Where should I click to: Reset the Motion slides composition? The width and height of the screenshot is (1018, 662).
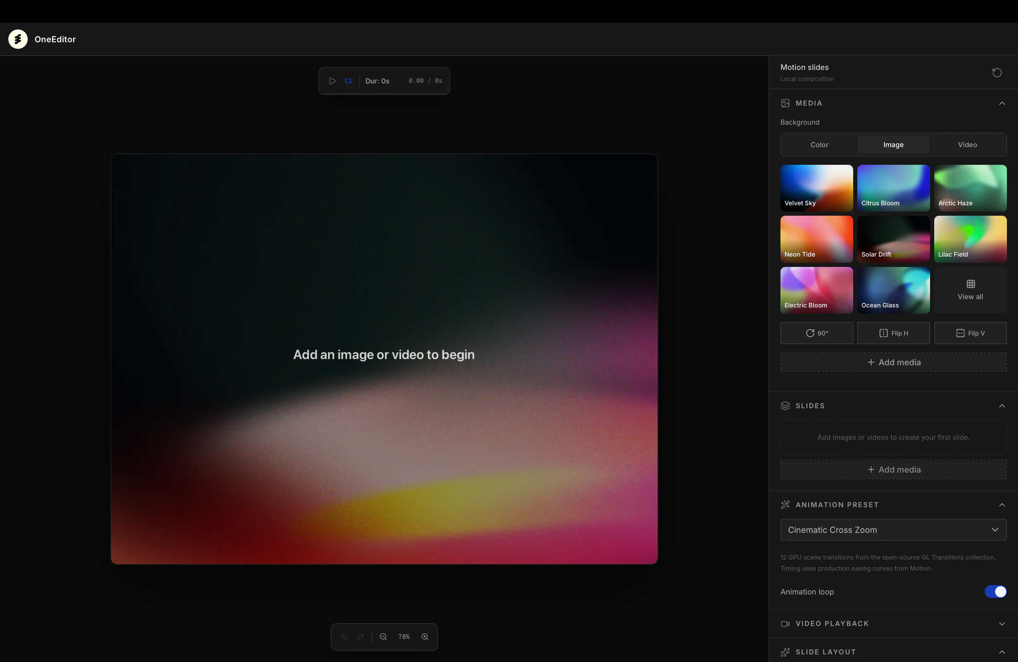pyautogui.click(x=997, y=73)
